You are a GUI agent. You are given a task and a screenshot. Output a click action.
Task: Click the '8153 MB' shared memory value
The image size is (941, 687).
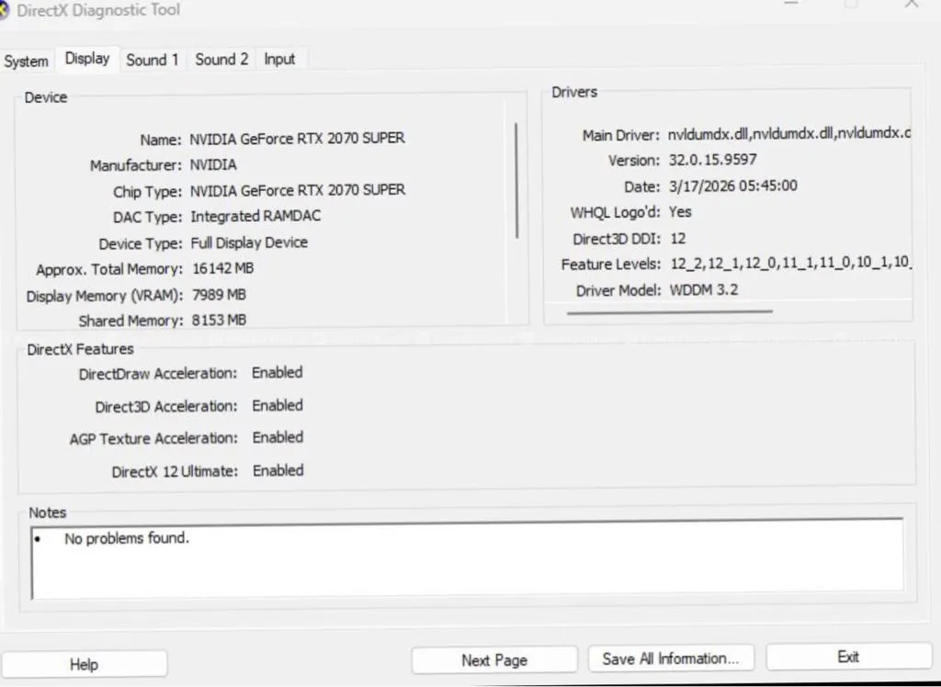219,320
